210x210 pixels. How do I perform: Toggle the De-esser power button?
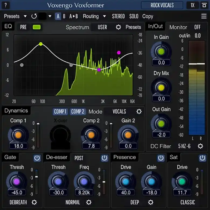104,158
